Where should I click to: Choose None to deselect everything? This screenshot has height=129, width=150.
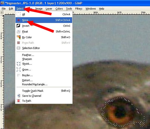(44, 20)
